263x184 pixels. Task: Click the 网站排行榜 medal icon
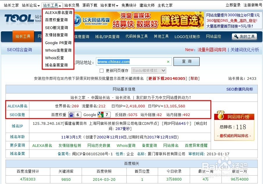pos(220,115)
